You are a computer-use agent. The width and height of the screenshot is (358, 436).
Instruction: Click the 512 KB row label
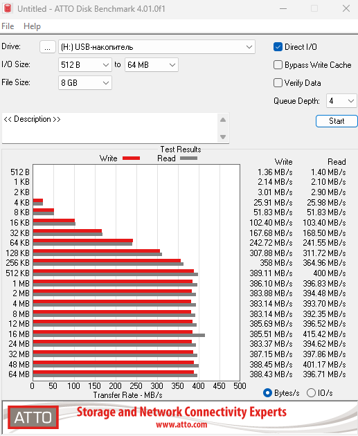tap(17, 273)
